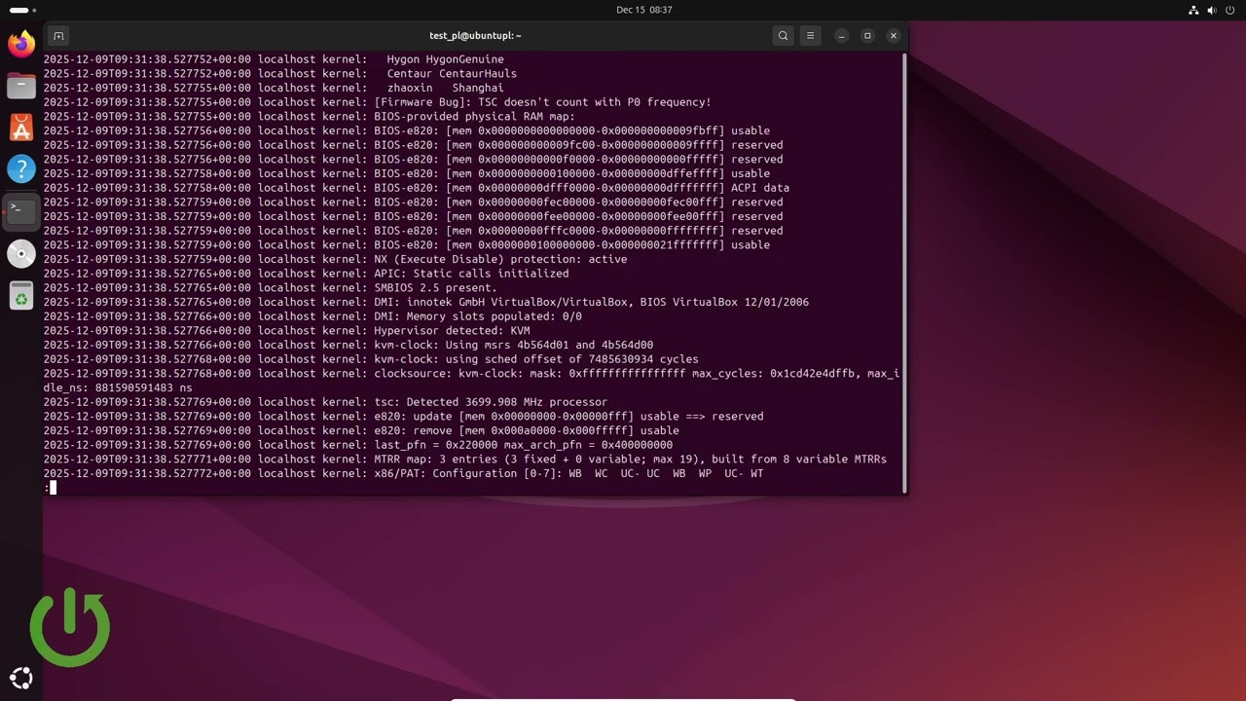Click the 'SMBIOS 2.5 present' line

[270, 288]
